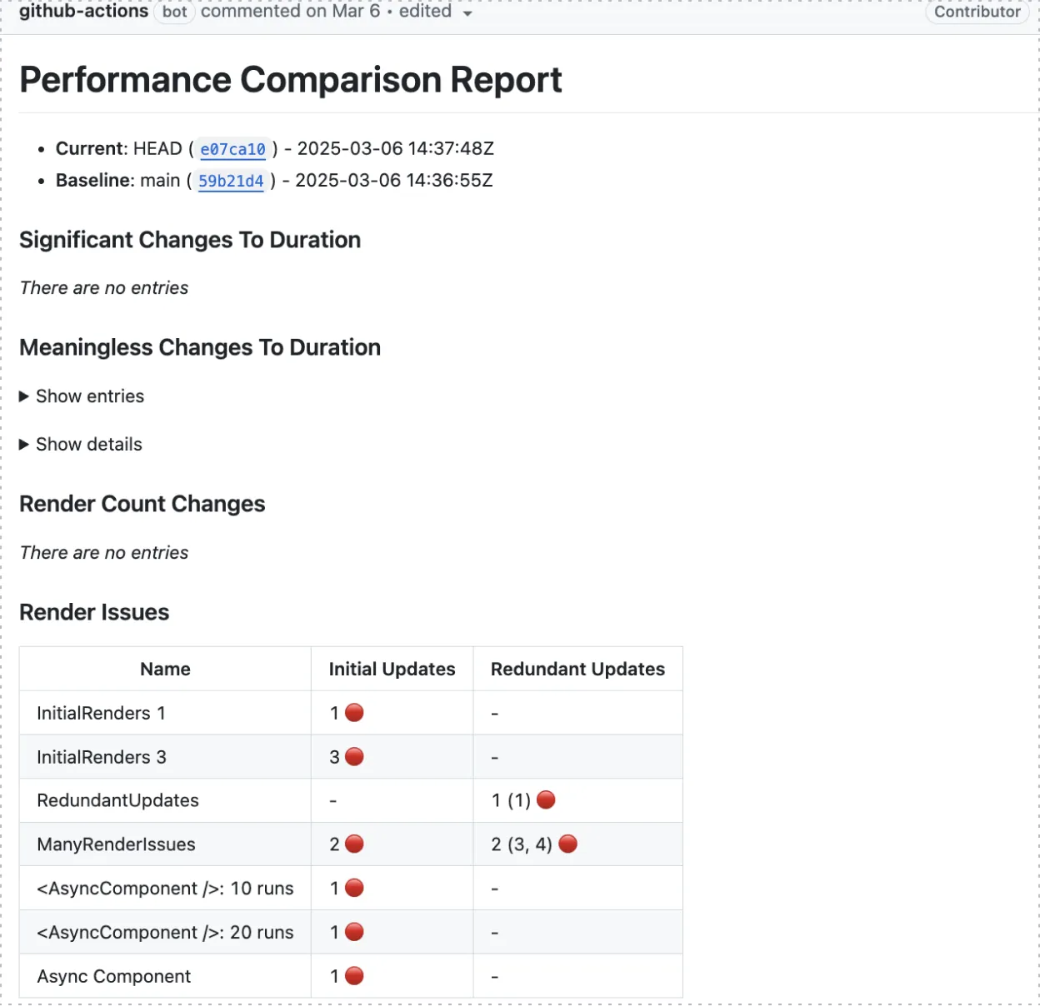The height and width of the screenshot is (1006, 1040).
Task: Click the red circle for AsyncComponent 20 runs
Action: pyautogui.click(x=354, y=932)
